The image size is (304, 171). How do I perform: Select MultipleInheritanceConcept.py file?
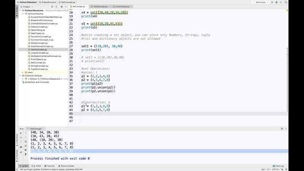pyautogui.click(x=46, y=56)
